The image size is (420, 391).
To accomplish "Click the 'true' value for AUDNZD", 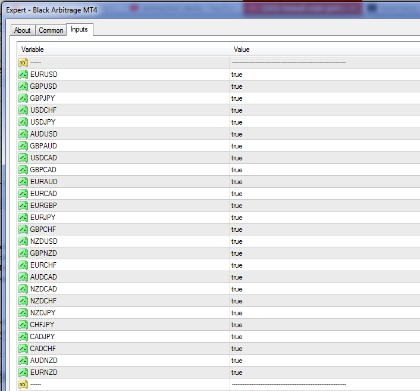I will pyautogui.click(x=237, y=361).
